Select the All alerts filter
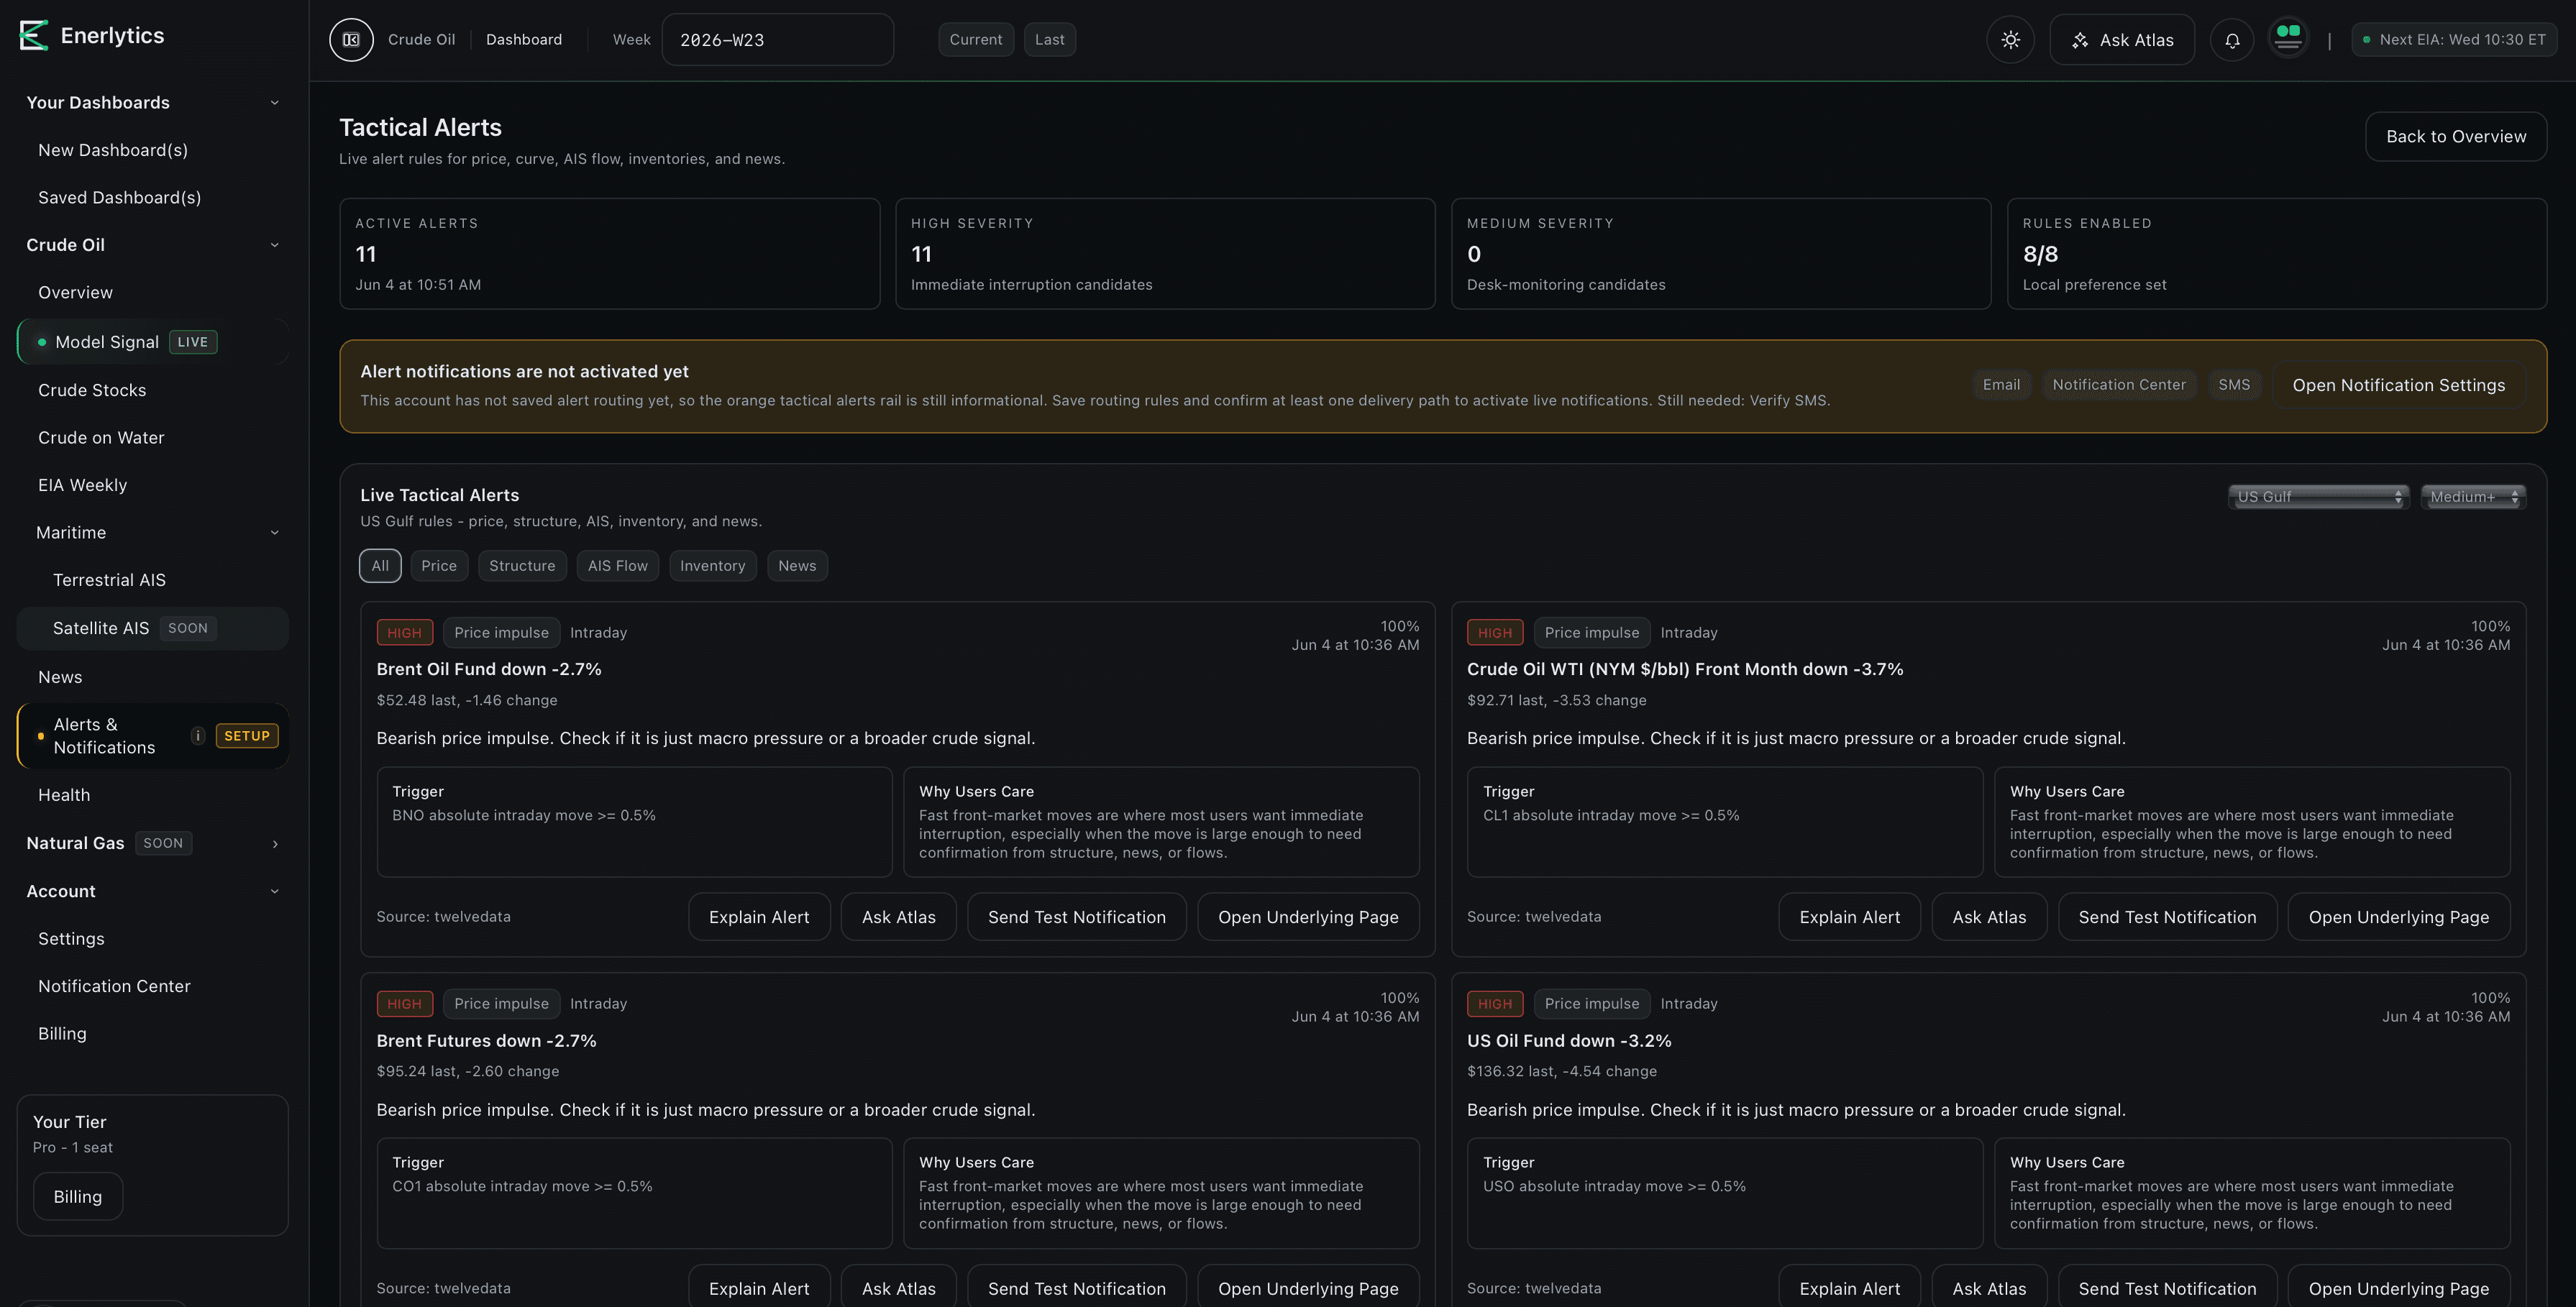 (380, 566)
